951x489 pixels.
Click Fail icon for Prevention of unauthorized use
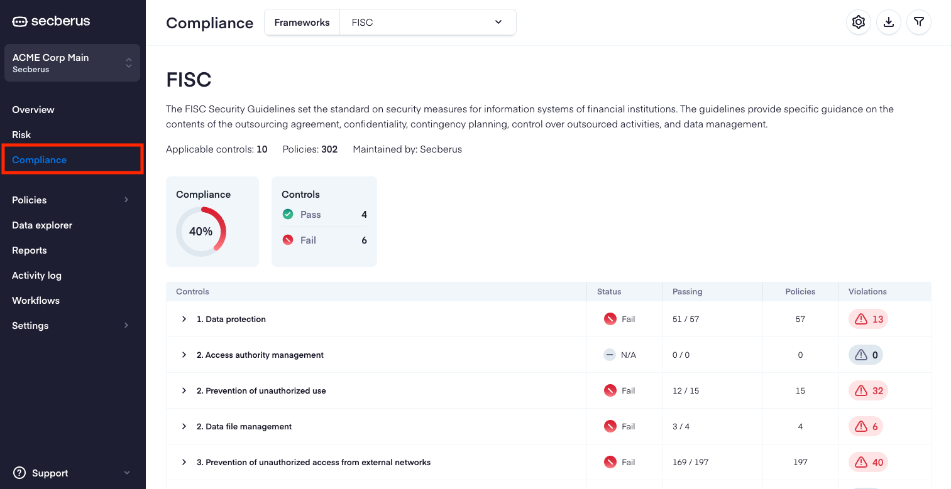610,390
